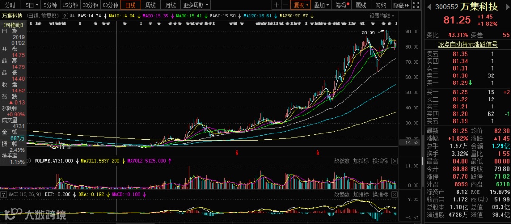511x224 pixels.
Task: Click the side panel collapse handle on the chart border
Action: 423,161
